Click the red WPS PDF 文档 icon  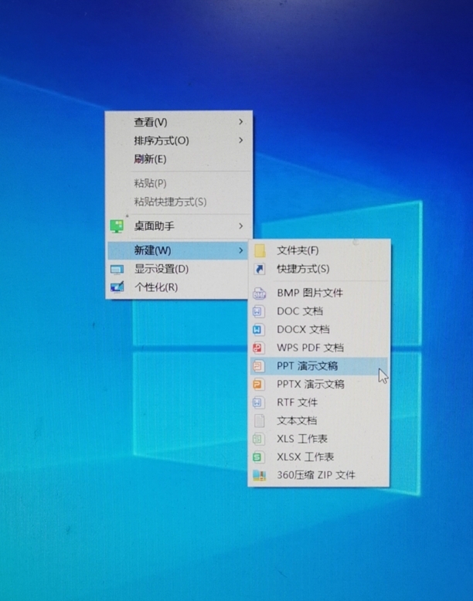point(259,348)
